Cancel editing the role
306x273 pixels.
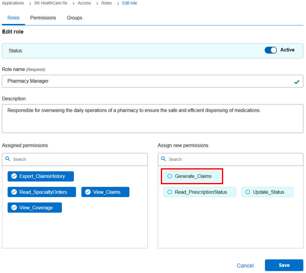245,265
